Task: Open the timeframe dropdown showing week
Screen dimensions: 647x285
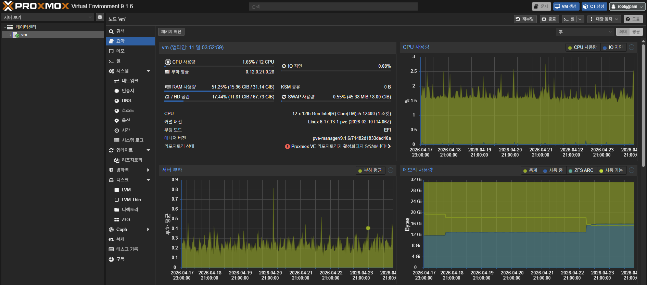Action: 585,32
